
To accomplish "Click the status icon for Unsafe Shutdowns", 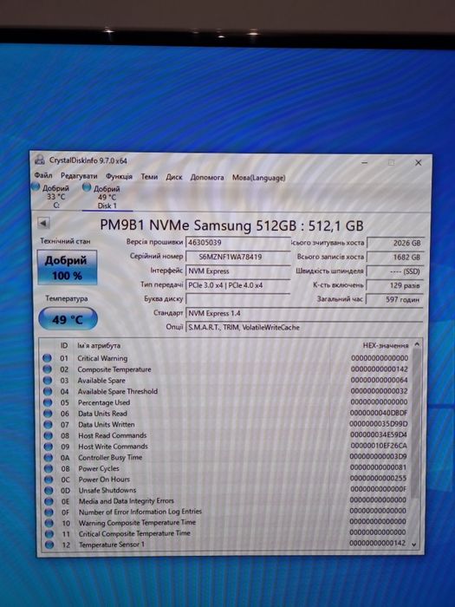I will [49, 490].
